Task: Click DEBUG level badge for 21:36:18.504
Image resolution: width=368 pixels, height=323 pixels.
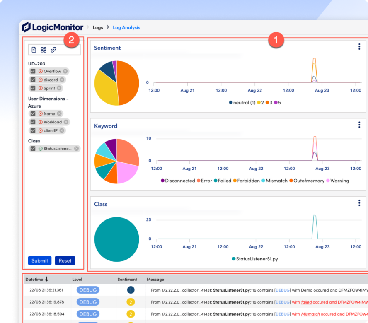Action: tap(88, 314)
